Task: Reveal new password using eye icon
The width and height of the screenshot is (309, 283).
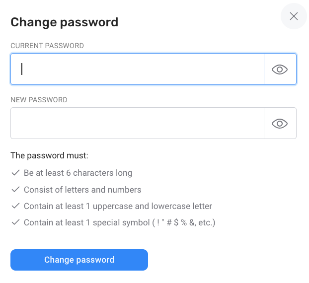Action: pyautogui.click(x=280, y=124)
